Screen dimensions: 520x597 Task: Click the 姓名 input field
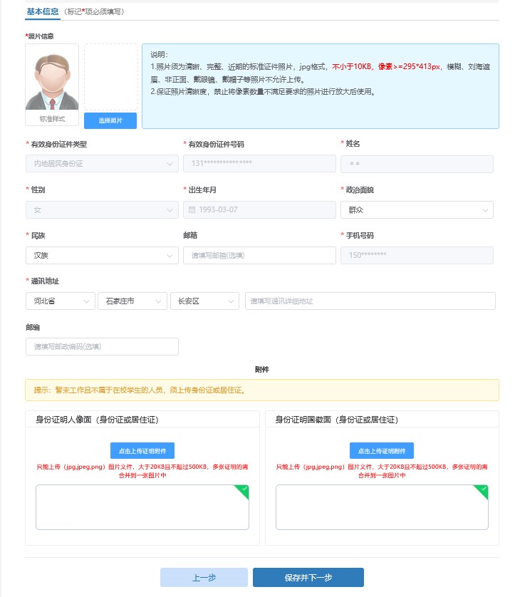417,164
